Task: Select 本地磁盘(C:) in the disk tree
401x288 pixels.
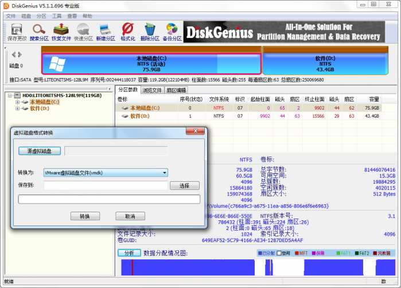Action: [x=45, y=102]
